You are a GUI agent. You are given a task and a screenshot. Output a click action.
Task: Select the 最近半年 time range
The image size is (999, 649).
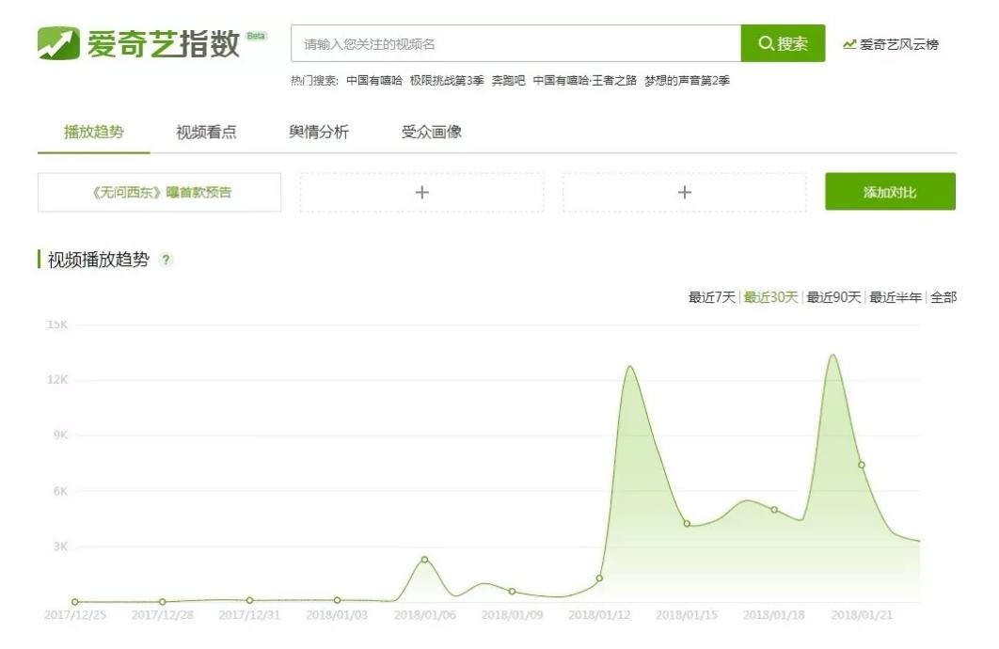point(896,297)
